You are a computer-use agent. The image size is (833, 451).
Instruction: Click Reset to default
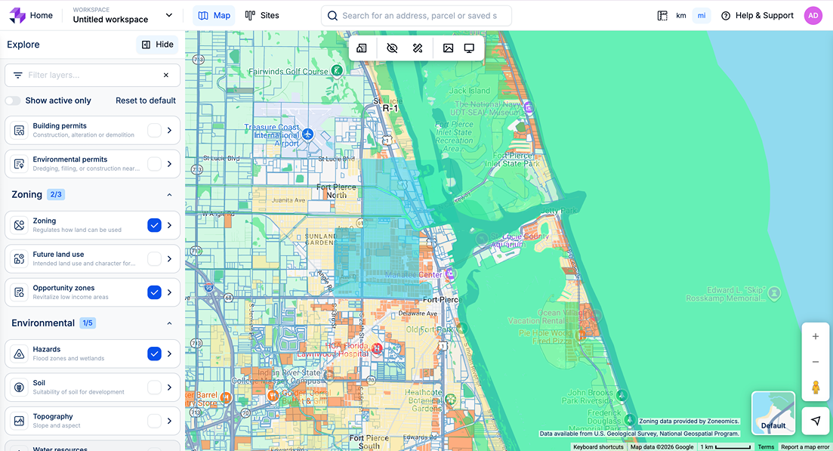(146, 100)
